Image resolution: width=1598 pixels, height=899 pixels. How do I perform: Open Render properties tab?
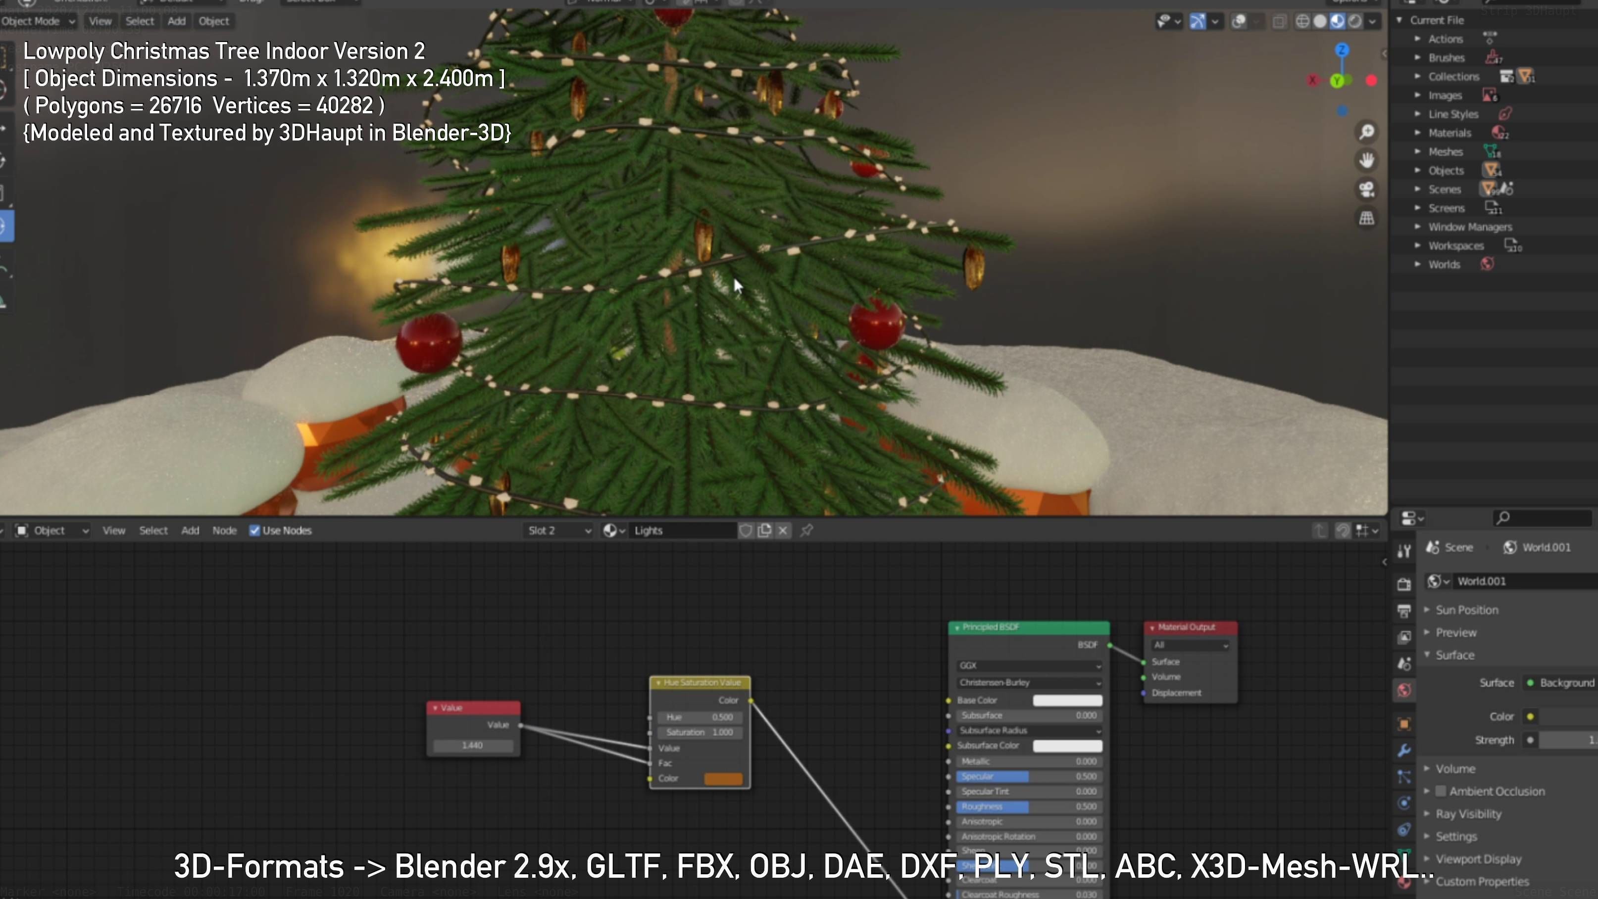[x=1404, y=585]
